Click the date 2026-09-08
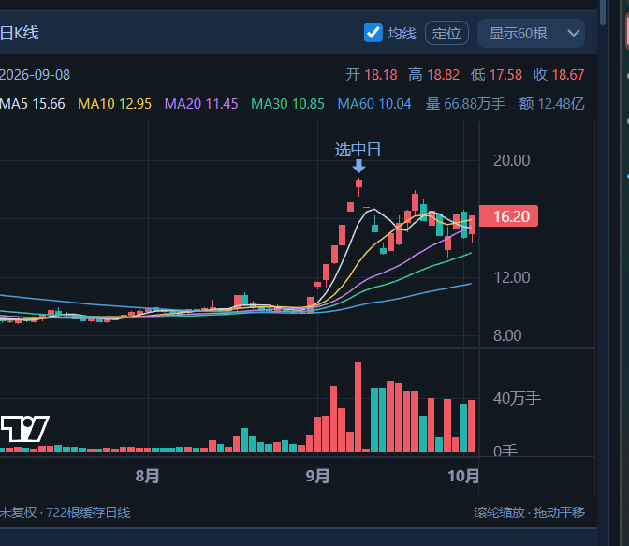629x546 pixels. click(35, 75)
